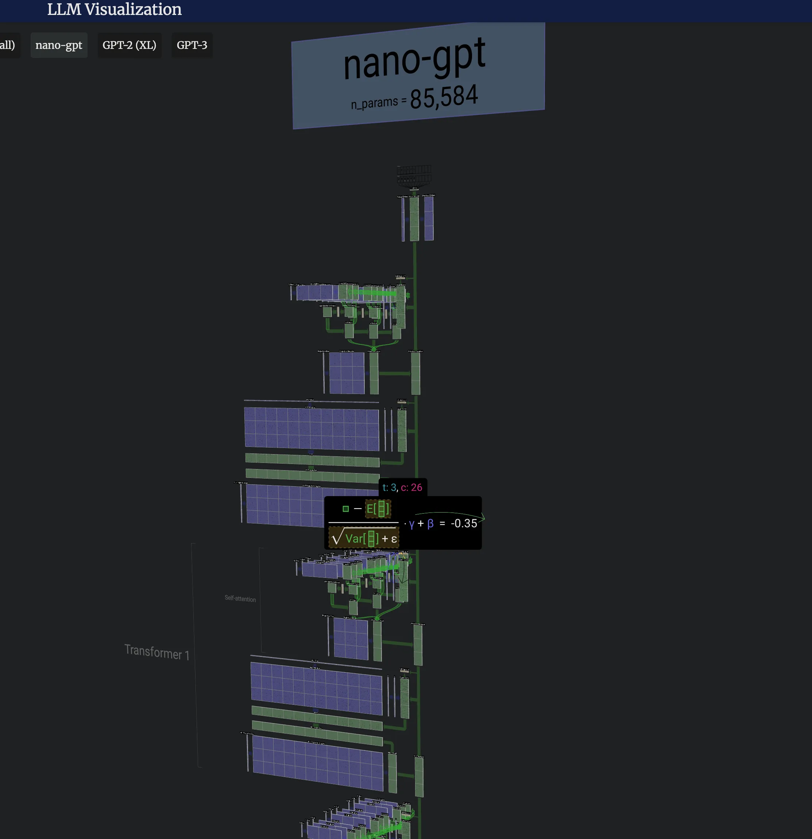Click the partially visible small model button
This screenshot has height=839, width=812.
coord(8,45)
